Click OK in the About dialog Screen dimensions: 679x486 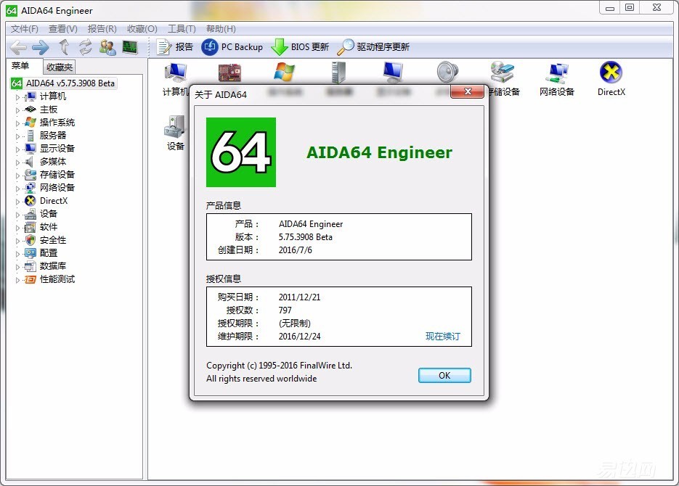[444, 375]
